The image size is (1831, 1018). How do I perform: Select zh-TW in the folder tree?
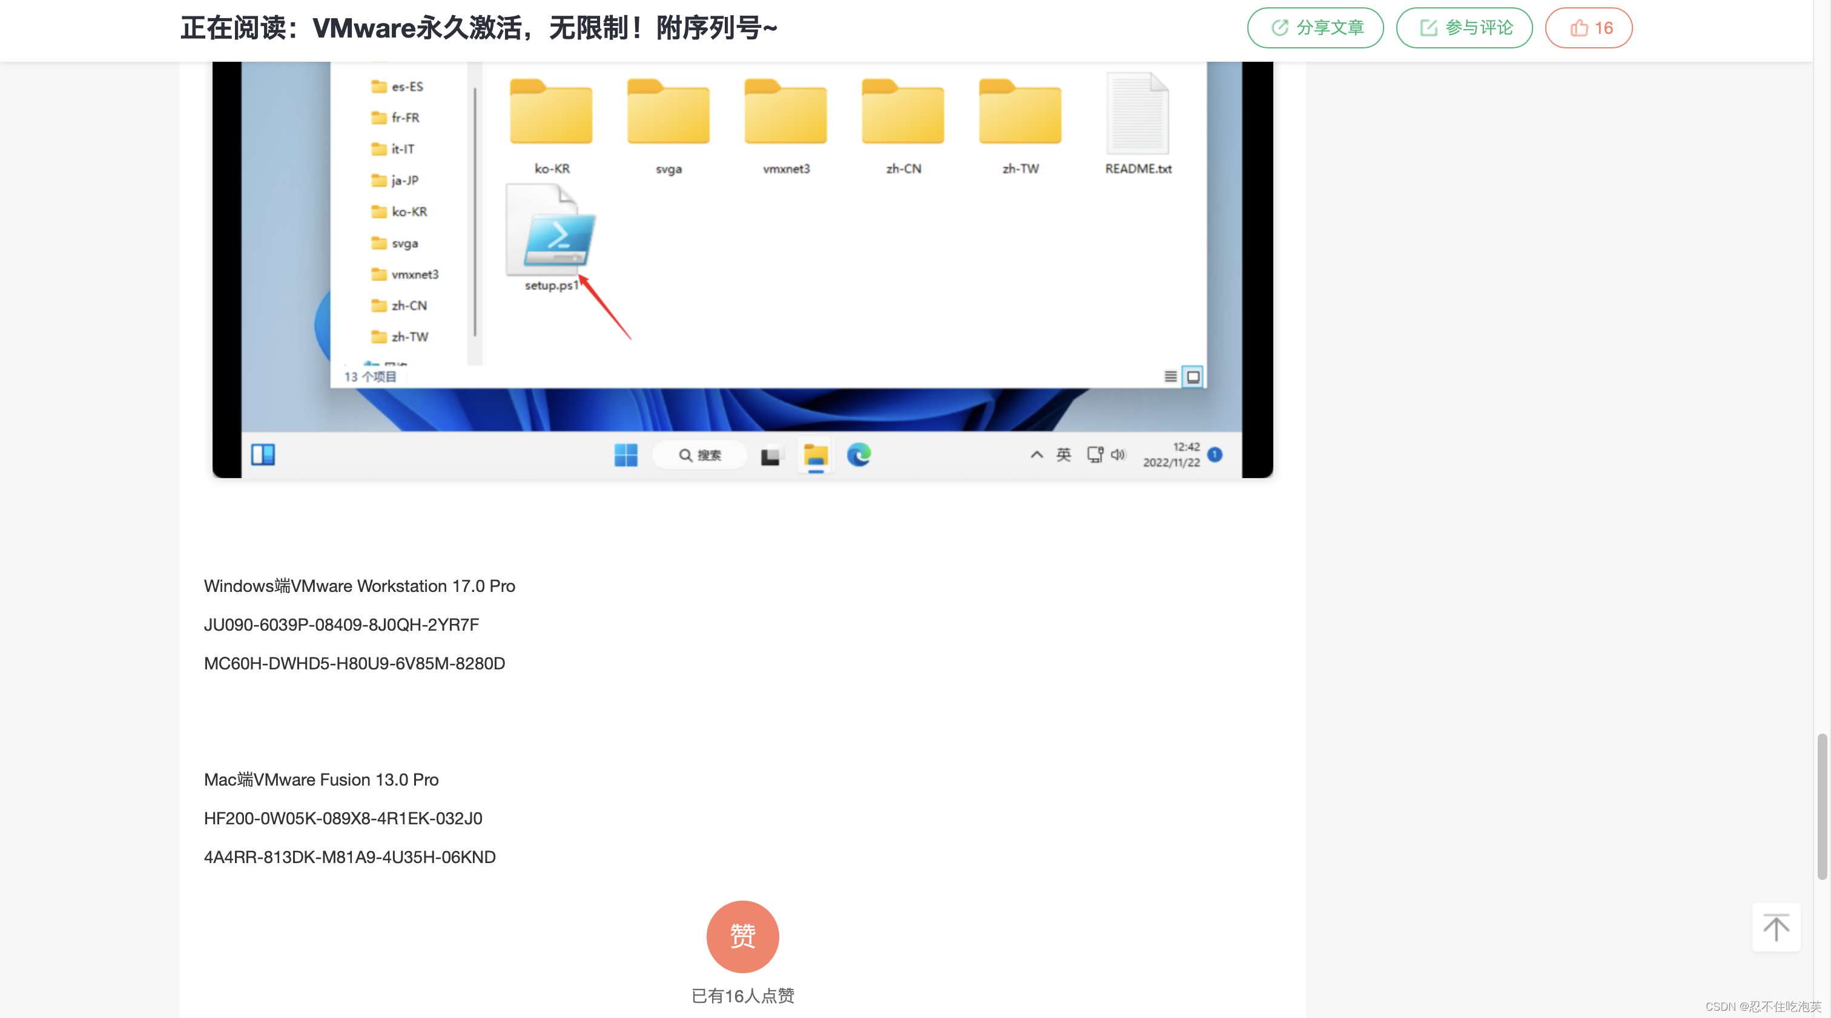400,337
